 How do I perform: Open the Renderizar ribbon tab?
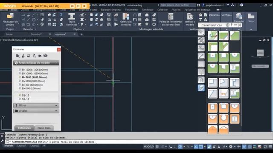(x=148, y=10)
